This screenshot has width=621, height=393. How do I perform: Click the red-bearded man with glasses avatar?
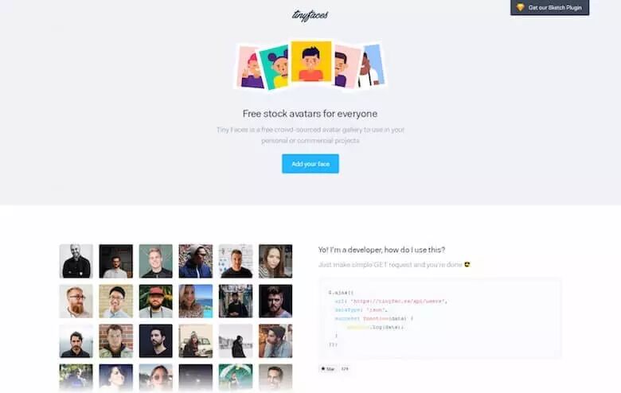coord(76,302)
